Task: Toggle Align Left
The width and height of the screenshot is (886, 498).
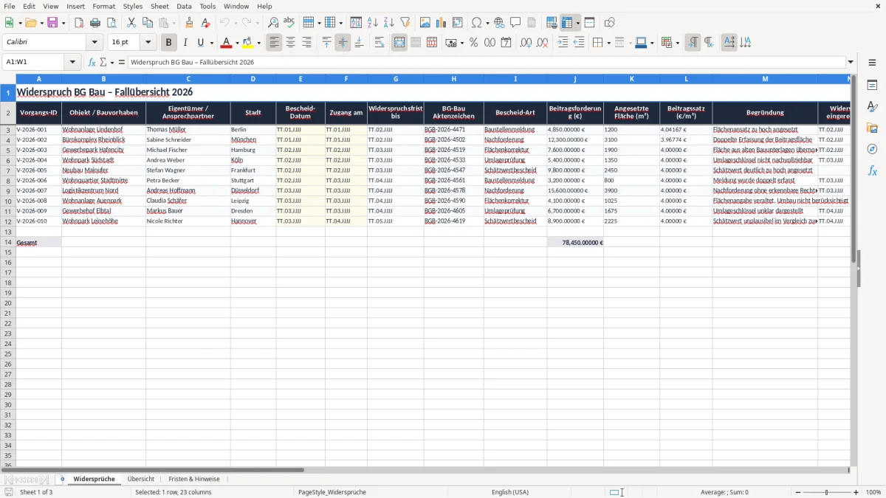Action: pyautogui.click(x=274, y=43)
